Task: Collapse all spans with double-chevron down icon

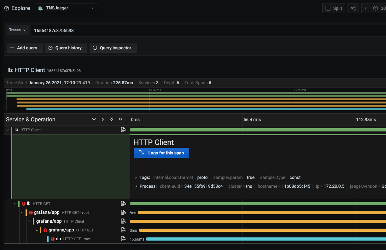Action: coord(111,119)
